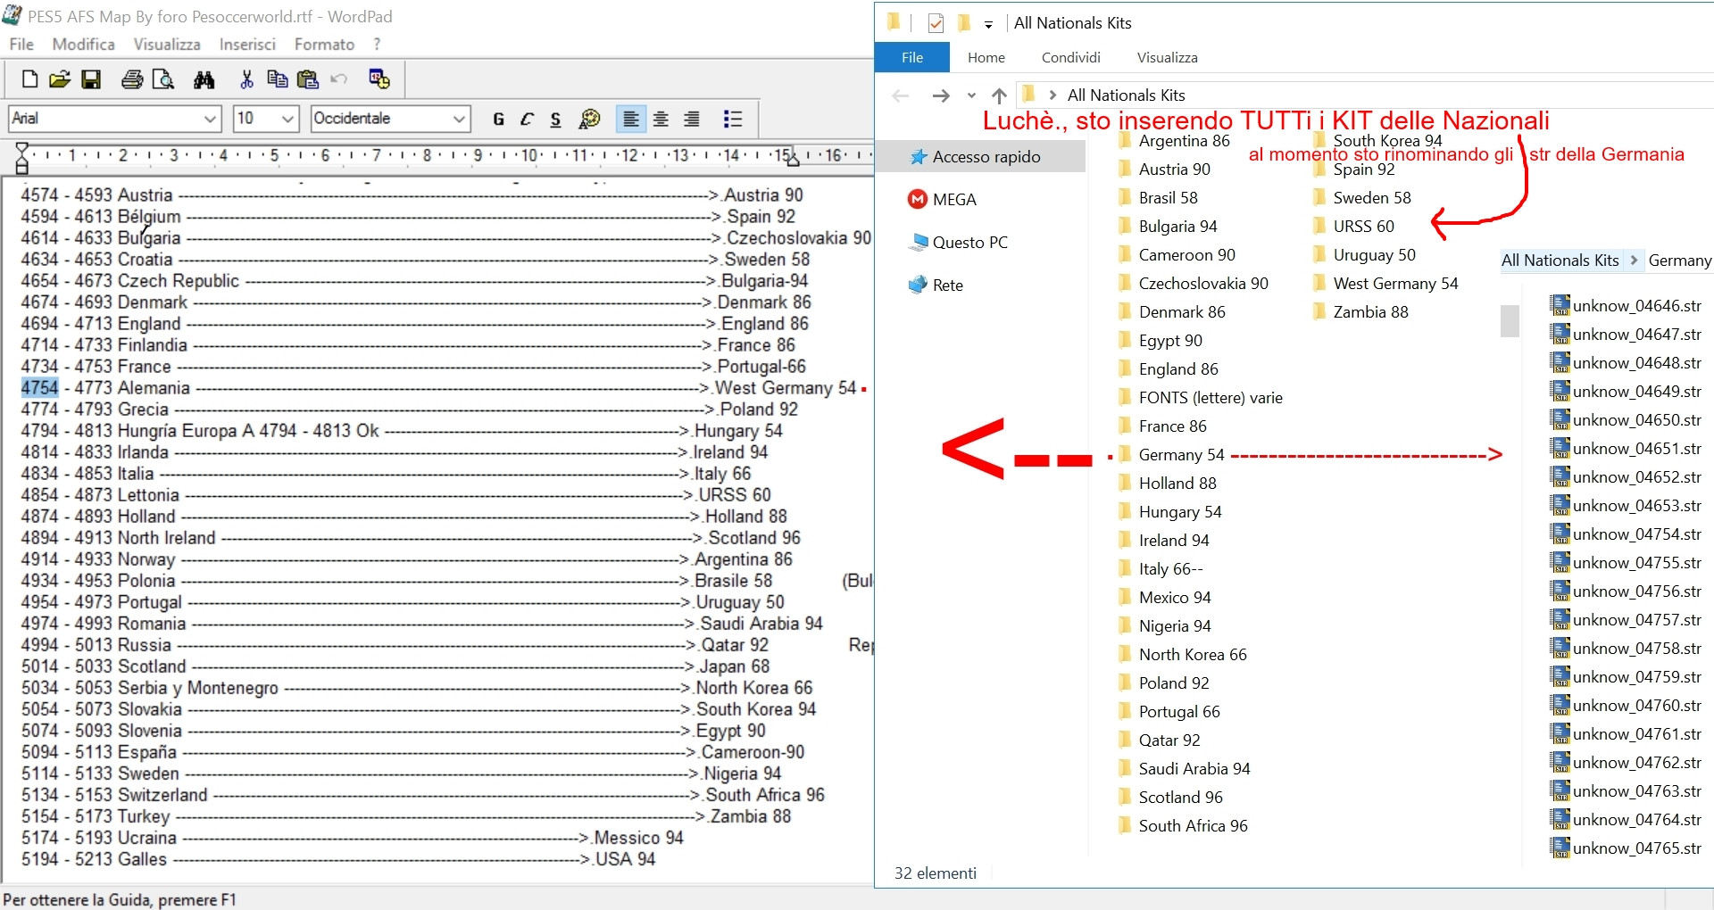Image resolution: width=1714 pixels, height=910 pixels.
Task: Open the Formato menu
Action: 324,44
